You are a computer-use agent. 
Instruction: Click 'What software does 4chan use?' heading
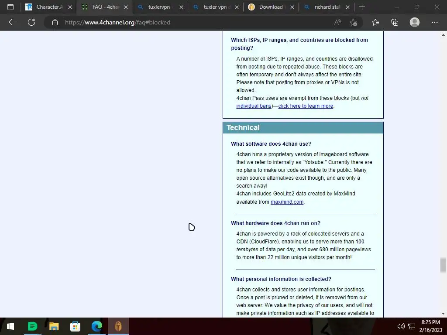click(271, 144)
